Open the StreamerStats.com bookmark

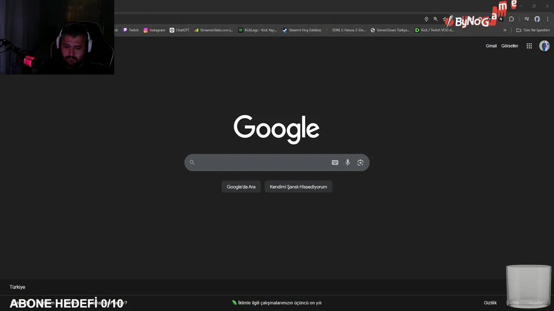click(x=213, y=30)
